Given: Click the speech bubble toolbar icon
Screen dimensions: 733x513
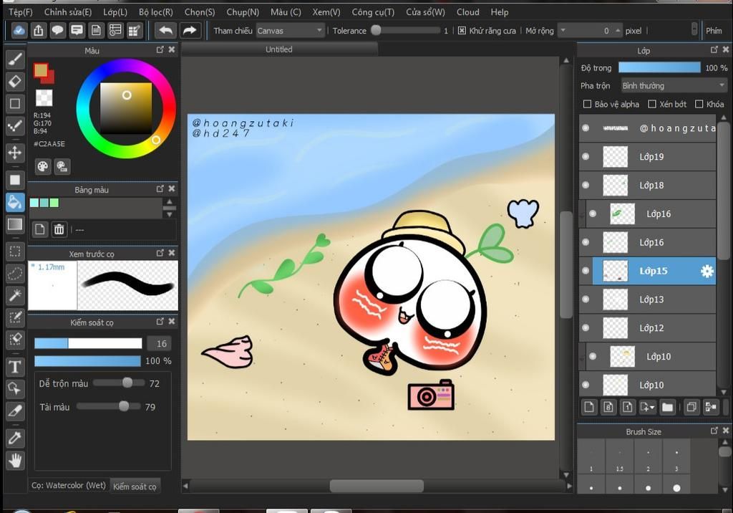Looking at the screenshot, I should click(57, 30).
